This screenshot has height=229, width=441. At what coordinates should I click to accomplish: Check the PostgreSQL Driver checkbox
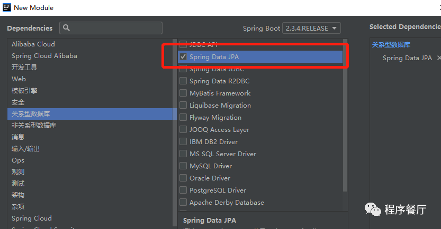183,190
